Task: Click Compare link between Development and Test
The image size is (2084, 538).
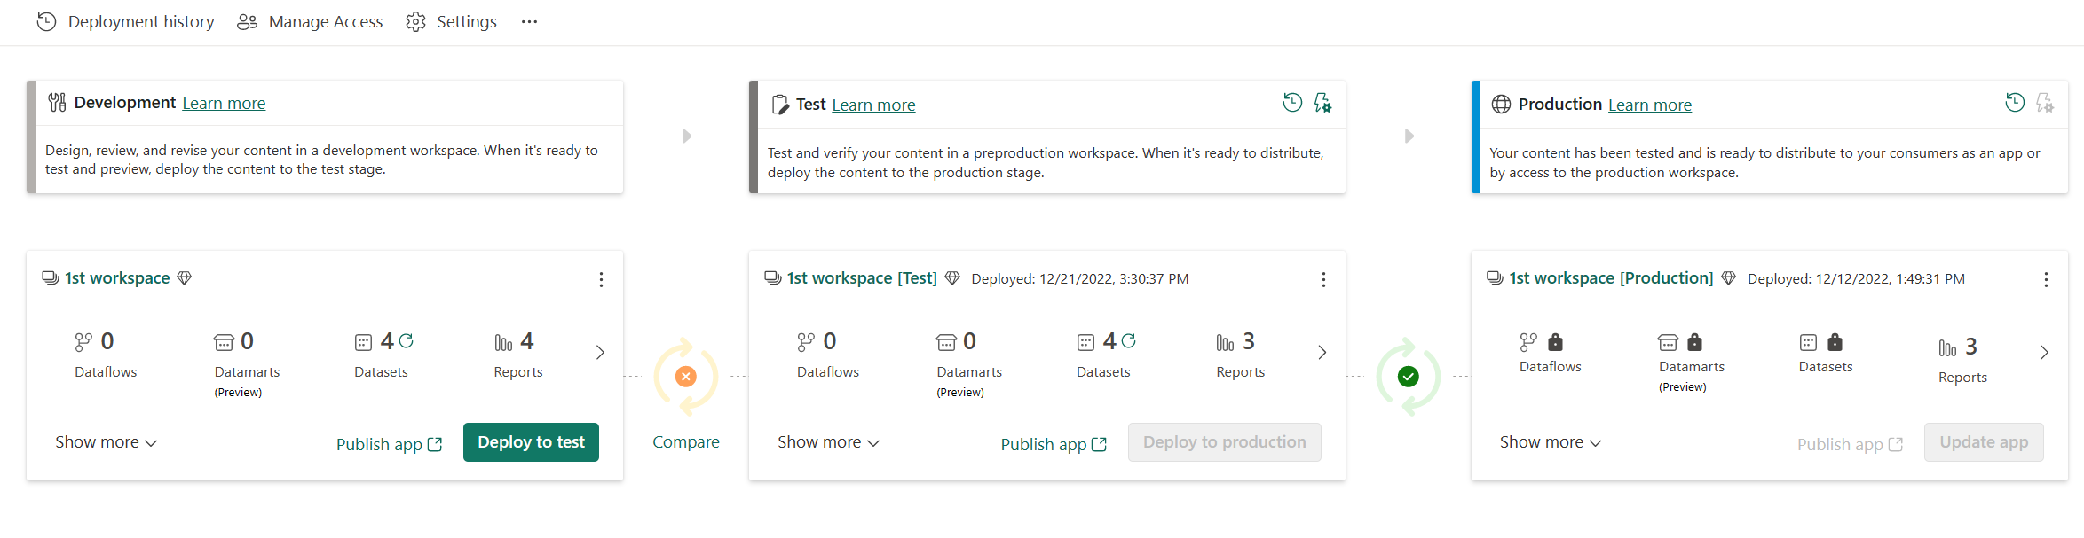Action: 686,442
